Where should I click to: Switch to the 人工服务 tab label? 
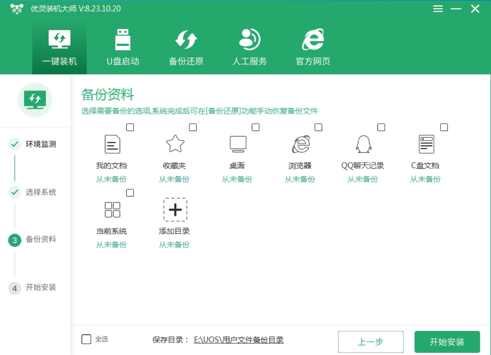[250, 61]
